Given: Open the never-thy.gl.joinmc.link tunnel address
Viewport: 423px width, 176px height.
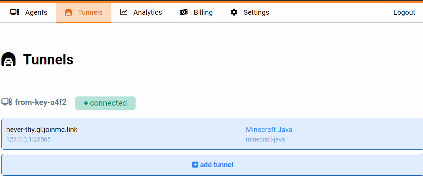Looking at the screenshot, I should 42,130.
